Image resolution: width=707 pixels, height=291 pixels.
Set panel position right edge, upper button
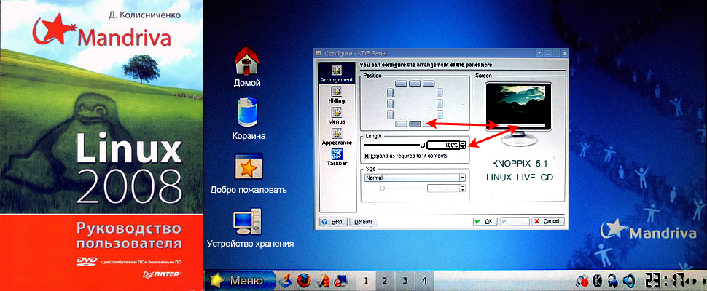[440, 93]
